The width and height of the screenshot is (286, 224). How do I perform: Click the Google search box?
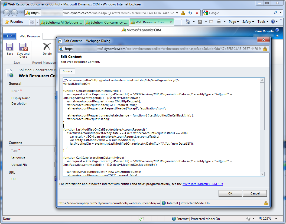(240, 13)
